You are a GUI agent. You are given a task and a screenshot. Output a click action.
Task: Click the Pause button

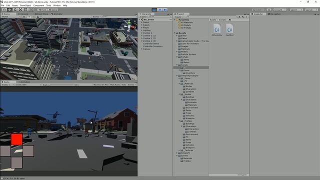(x=160, y=9)
